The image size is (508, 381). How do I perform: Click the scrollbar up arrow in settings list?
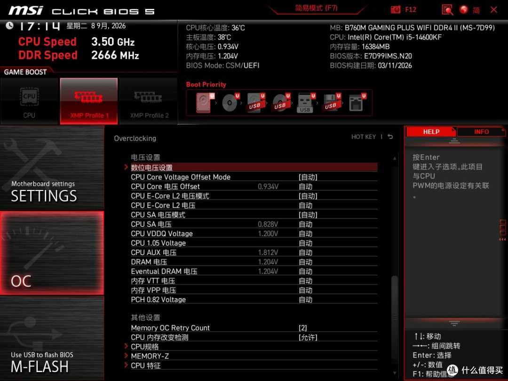click(395, 158)
